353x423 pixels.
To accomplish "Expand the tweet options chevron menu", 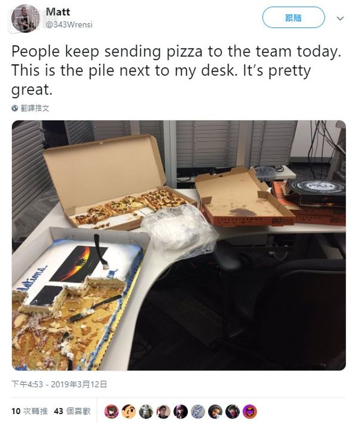I will 340,18.
